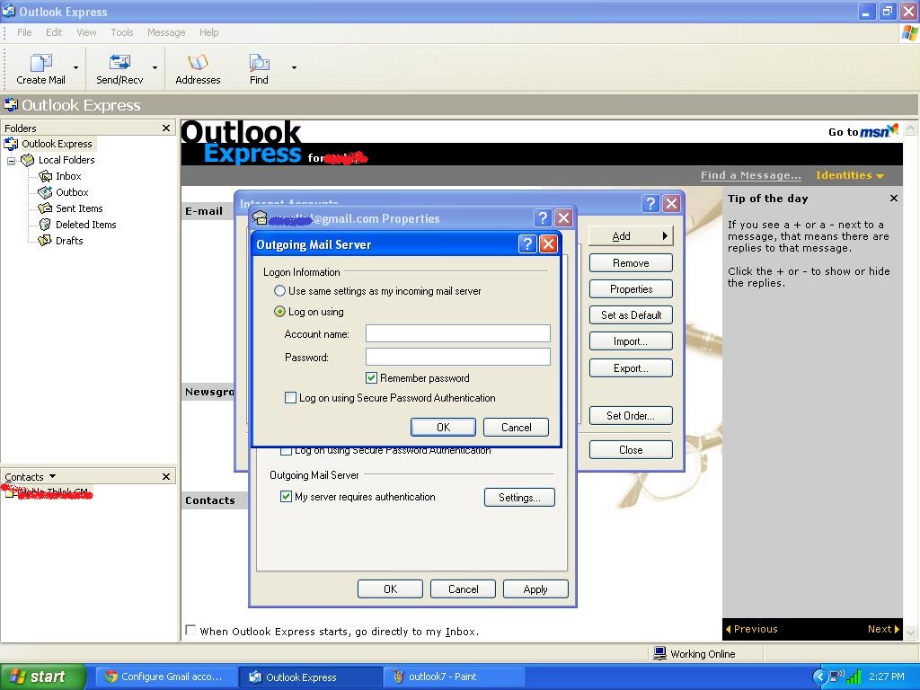The image size is (920, 690).
Task: Open the Identities dropdown
Action: point(850,175)
